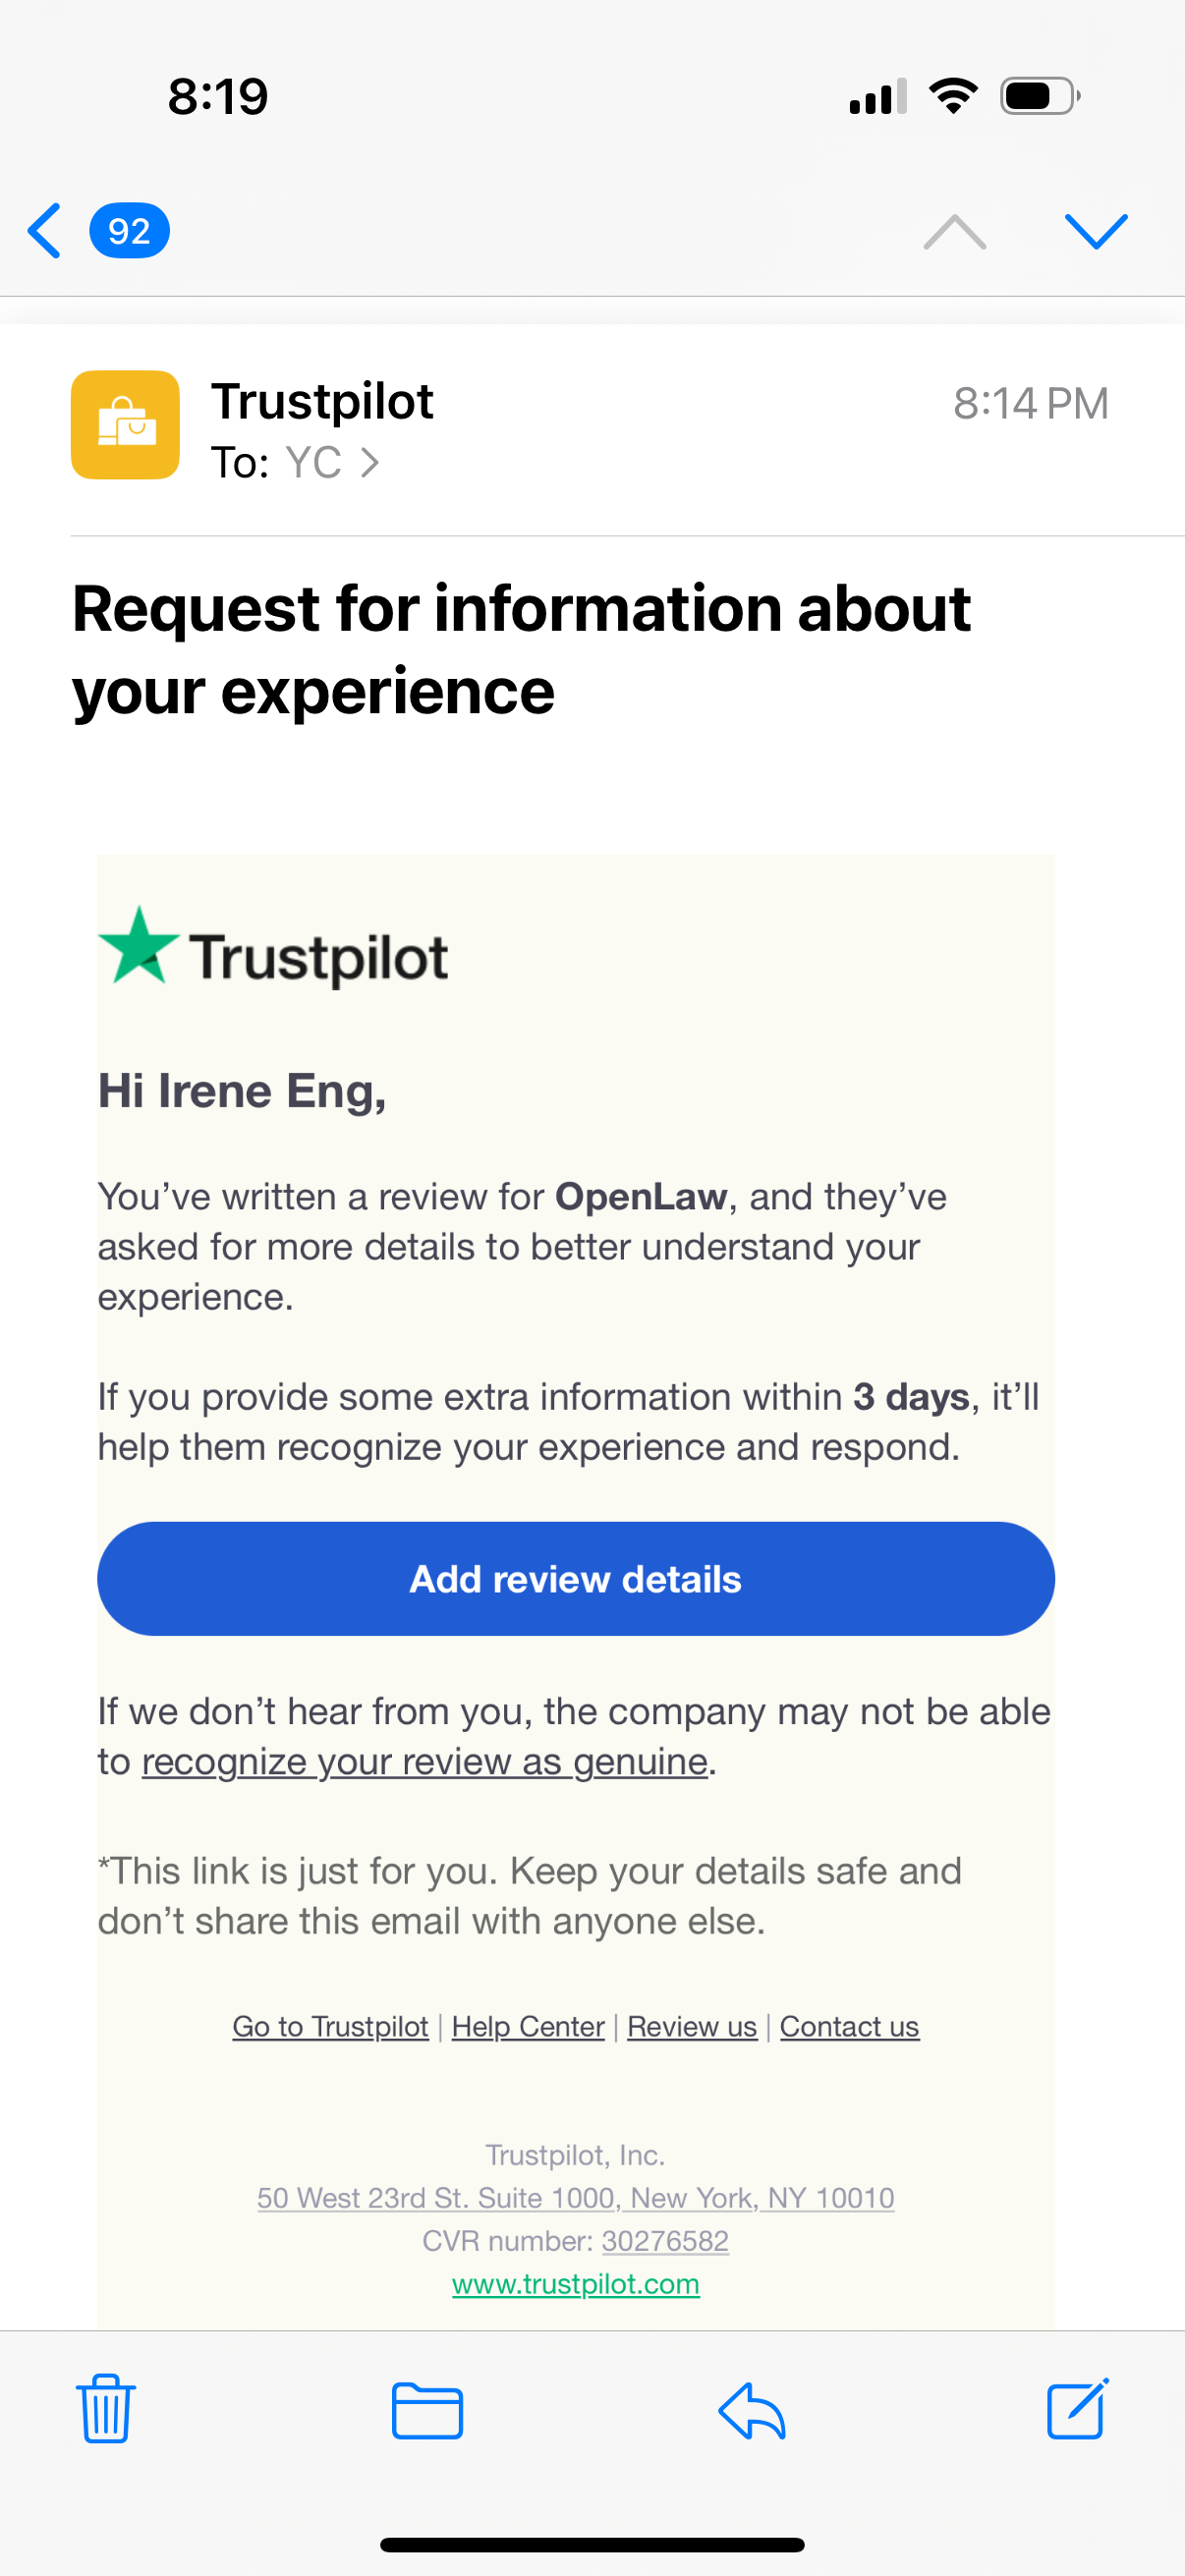This screenshot has height=2576, width=1185.
Task: Open "recognize your review as genuine" link
Action: (424, 1762)
